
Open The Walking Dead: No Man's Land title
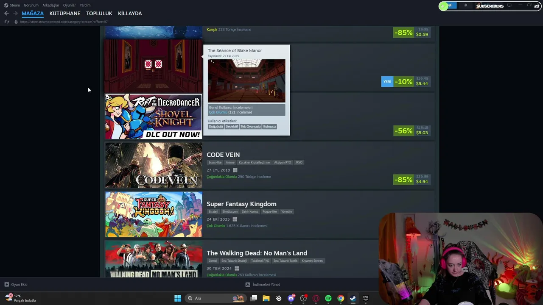tap(257, 253)
